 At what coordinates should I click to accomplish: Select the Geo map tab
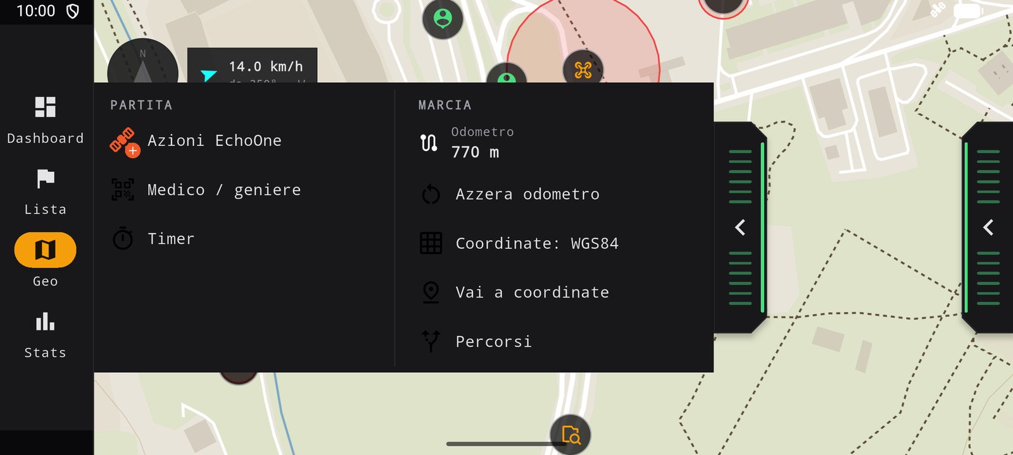point(45,260)
